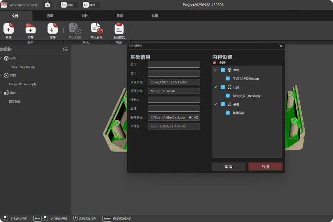Click the 导入参考 (Import reference) icon
The height and width of the screenshot is (222, 333).
97,29
